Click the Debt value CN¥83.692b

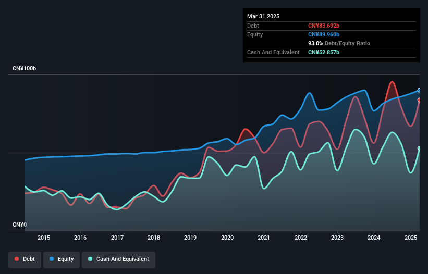point(324,26)
